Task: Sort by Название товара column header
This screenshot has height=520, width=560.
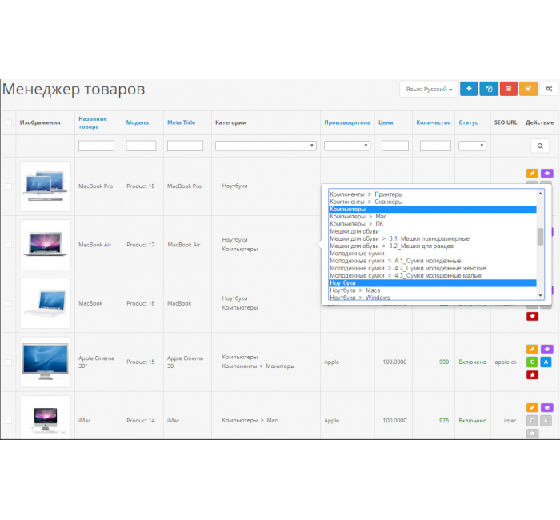Action: pyautogui.click(x=93, y=122)
